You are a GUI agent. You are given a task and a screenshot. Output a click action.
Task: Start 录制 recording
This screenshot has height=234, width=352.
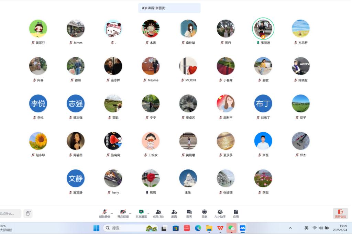click(204, 212)
